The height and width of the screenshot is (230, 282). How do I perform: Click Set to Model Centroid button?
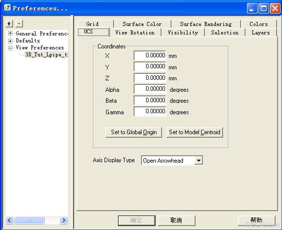coord(194,132)
